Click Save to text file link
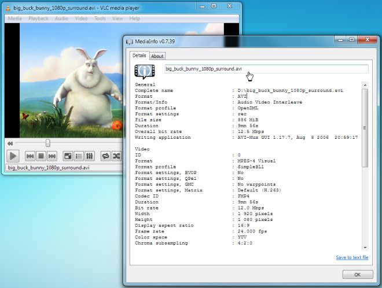This screenshot has height=288, width=382. 352,257
